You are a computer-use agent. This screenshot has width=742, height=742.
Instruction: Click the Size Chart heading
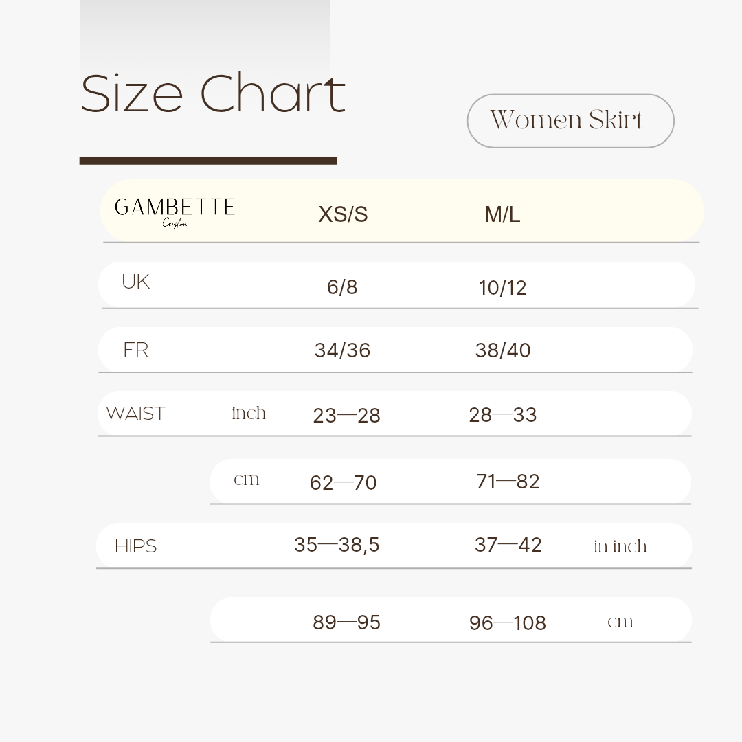click(x=213, y=93)
